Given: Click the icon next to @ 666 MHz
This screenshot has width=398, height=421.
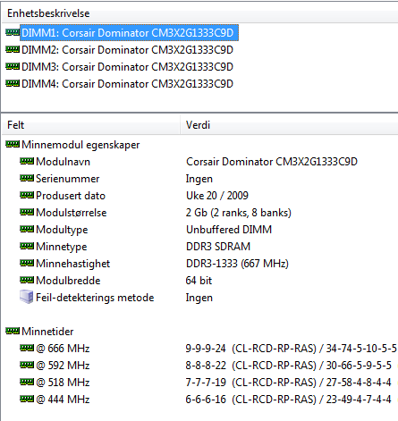Looking at the screenshot, I should click(x=27, y=348).
